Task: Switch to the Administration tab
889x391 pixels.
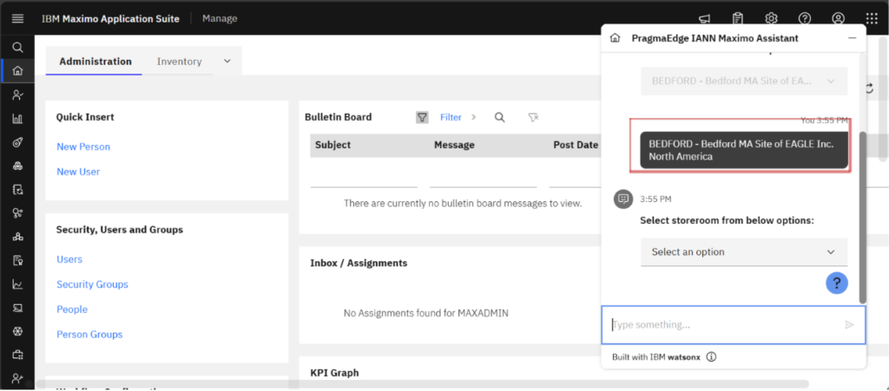Action: tap(95, 61)
